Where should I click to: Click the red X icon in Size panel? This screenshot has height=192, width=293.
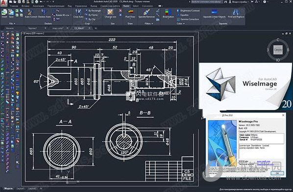pyautogui.click(x=120, y=11)
